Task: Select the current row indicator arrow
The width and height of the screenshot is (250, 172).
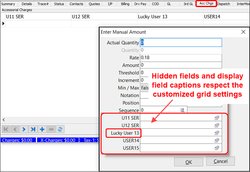Action: click(x=3, y=24)
